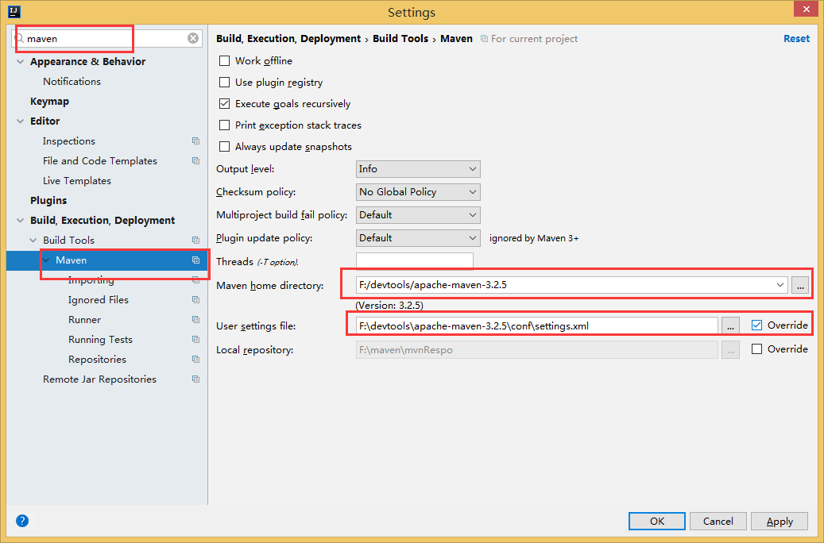
Task: Click the IntelliJ logo in title bar
Action: coord(14,11)
